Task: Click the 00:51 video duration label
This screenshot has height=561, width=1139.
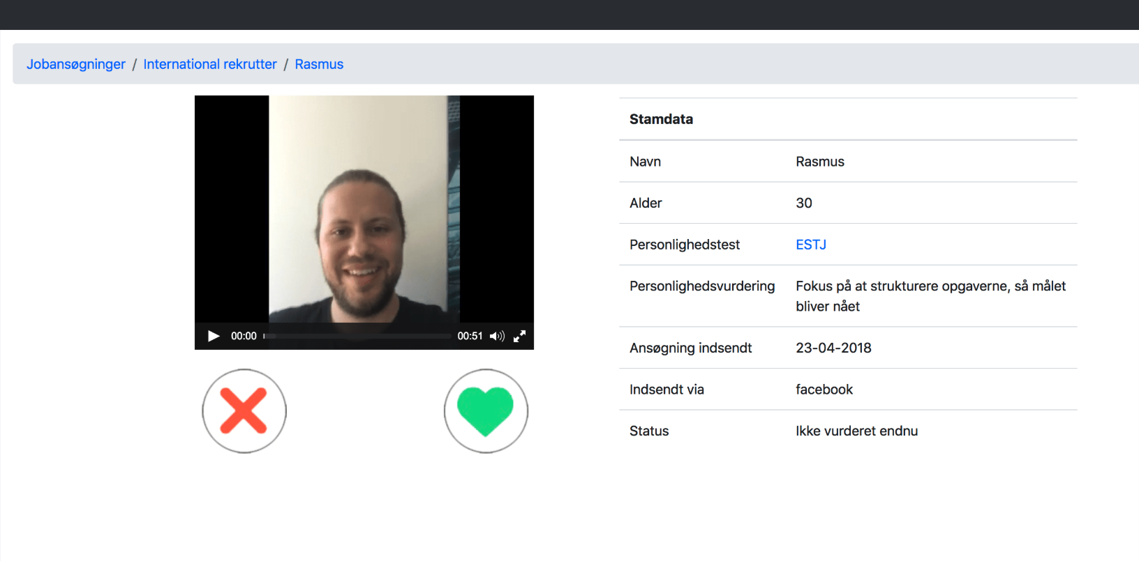Action: (x=470, y=336)
